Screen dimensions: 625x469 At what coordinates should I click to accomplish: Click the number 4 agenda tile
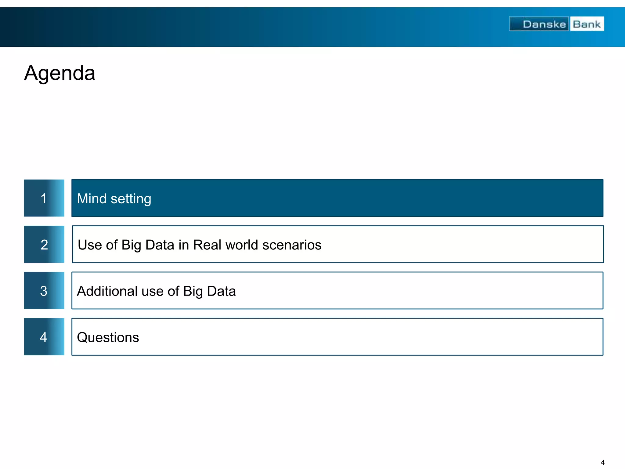(x=44, y=337)
